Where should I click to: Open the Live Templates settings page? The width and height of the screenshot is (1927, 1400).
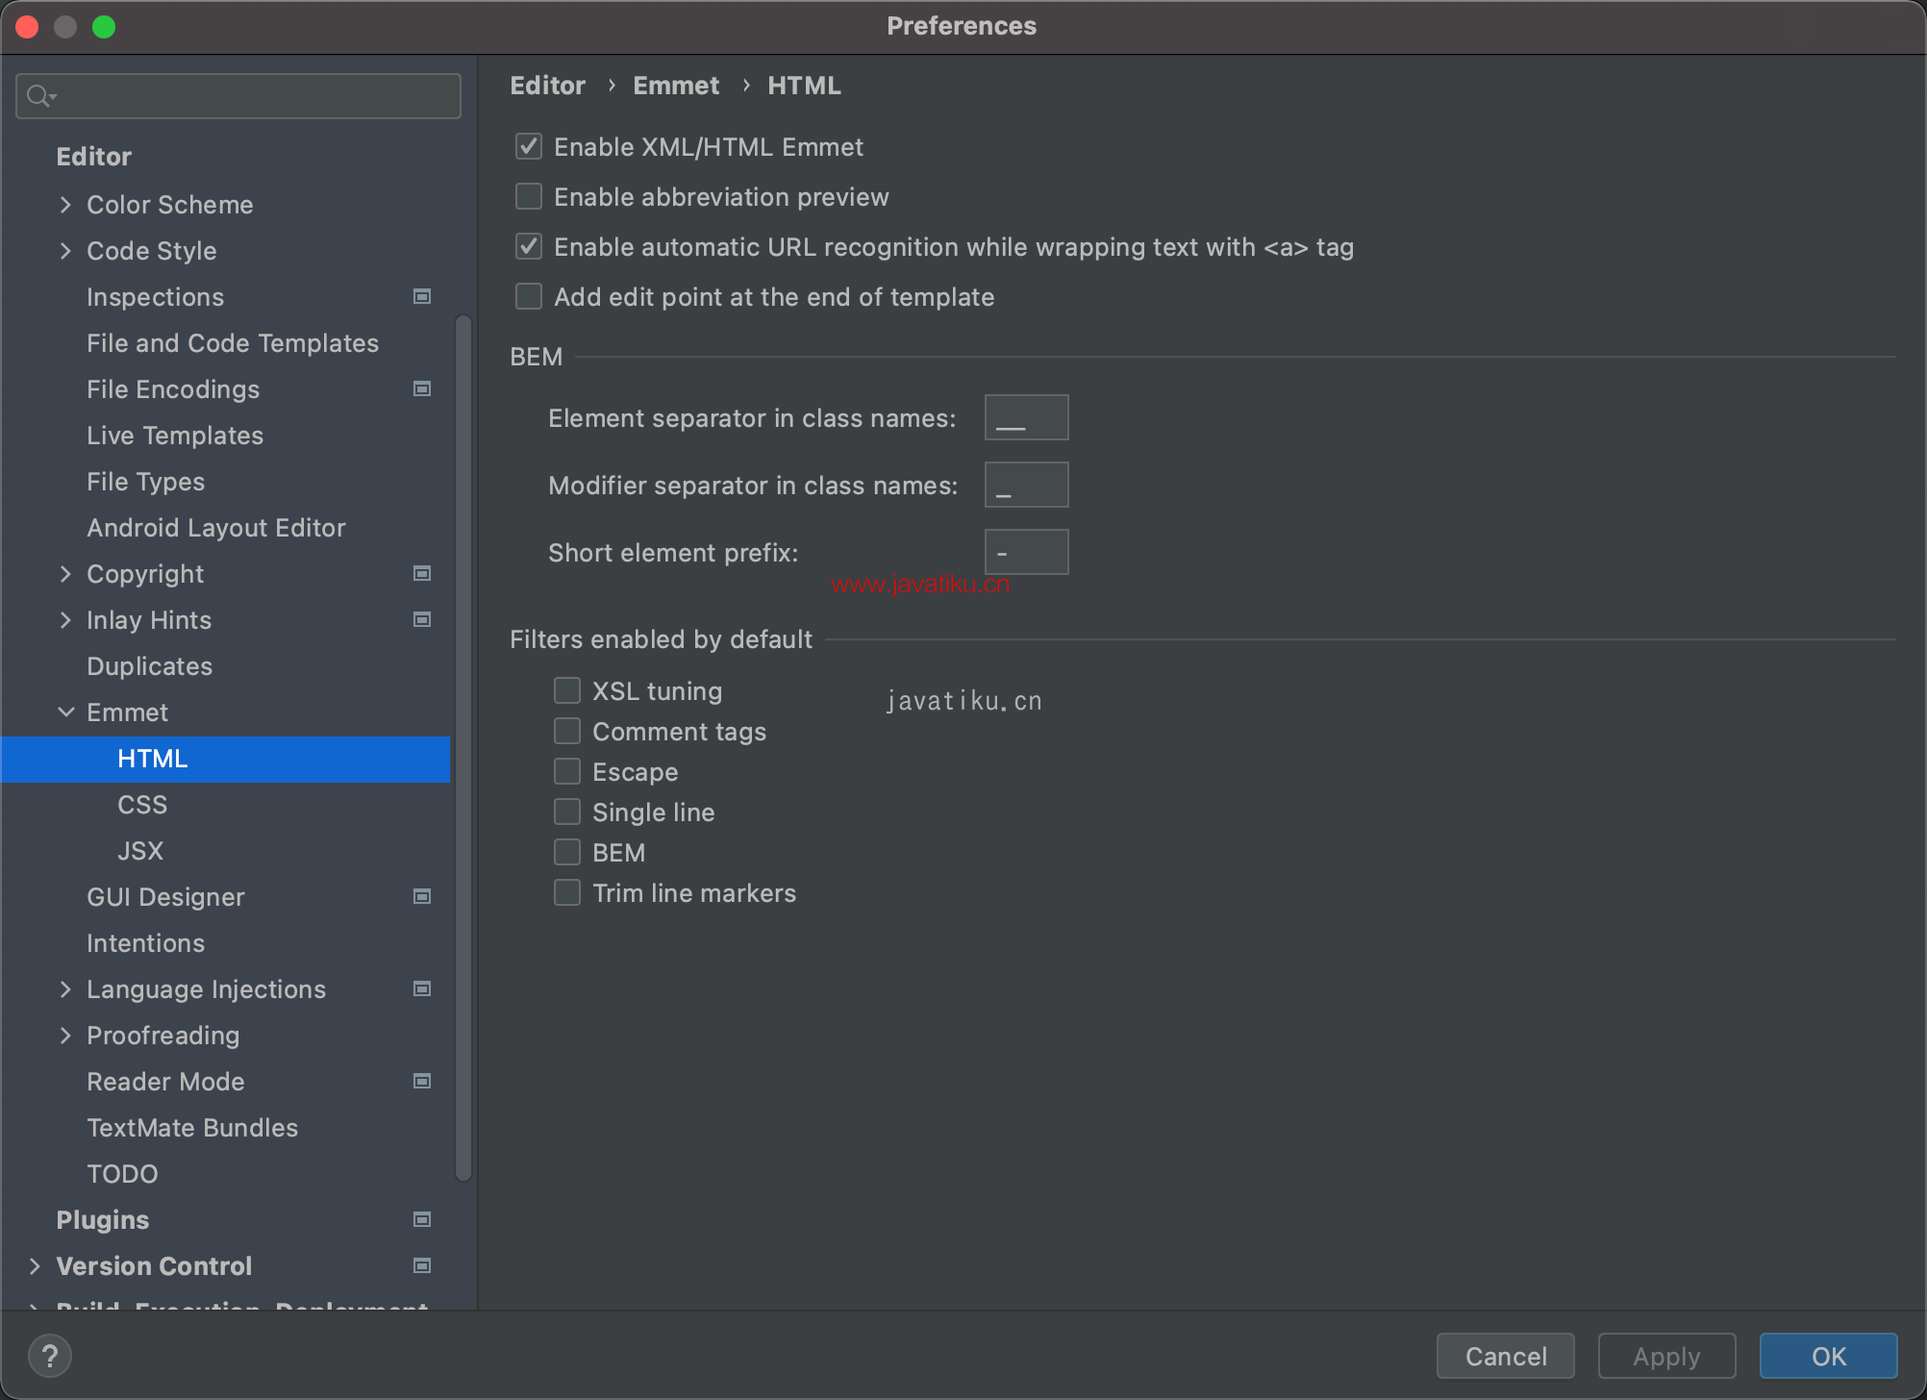pyautogui.click(x=175, y=436)
